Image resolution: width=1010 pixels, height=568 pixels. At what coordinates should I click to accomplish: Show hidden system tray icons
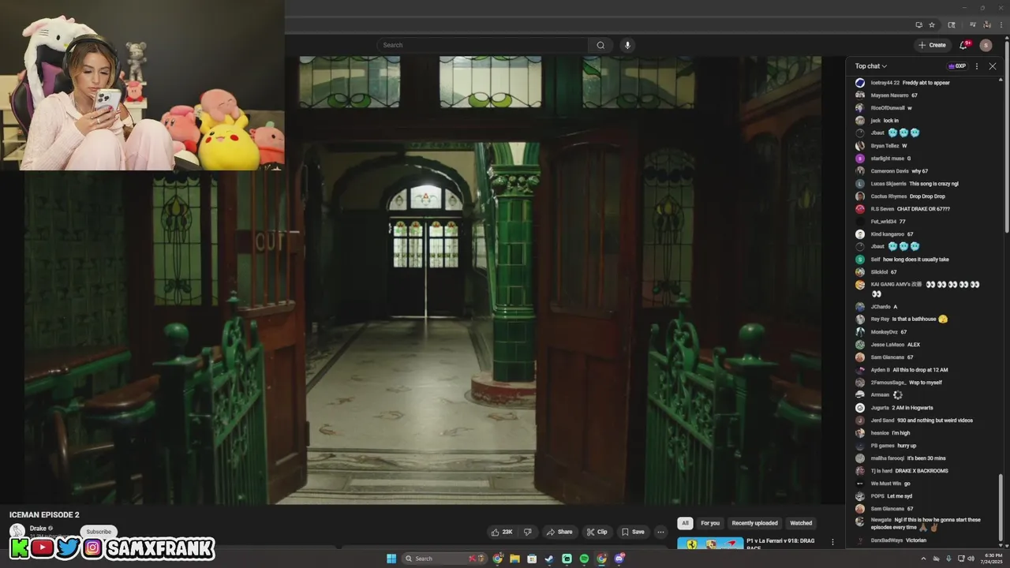pyautogui.click(x=923, y=559)
